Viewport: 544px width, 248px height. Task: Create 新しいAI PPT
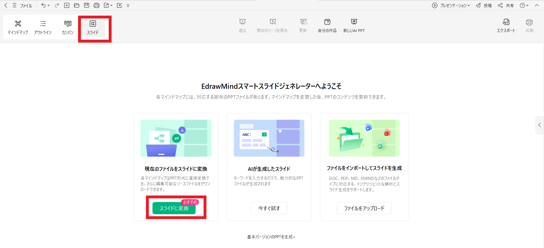coord(354,26)
